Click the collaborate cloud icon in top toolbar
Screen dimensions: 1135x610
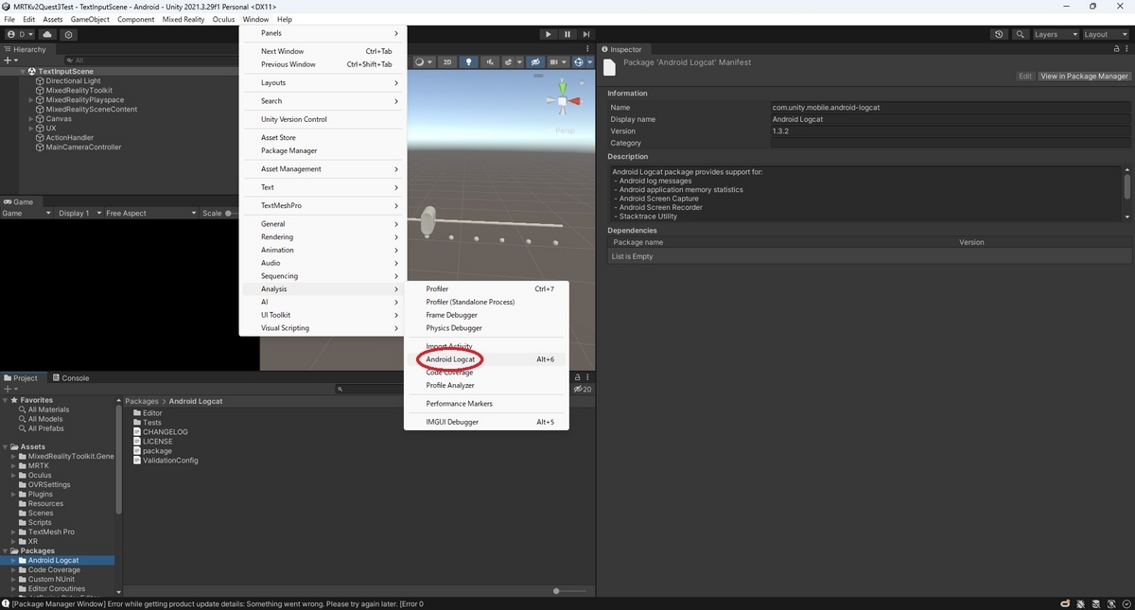click(46, 34)
